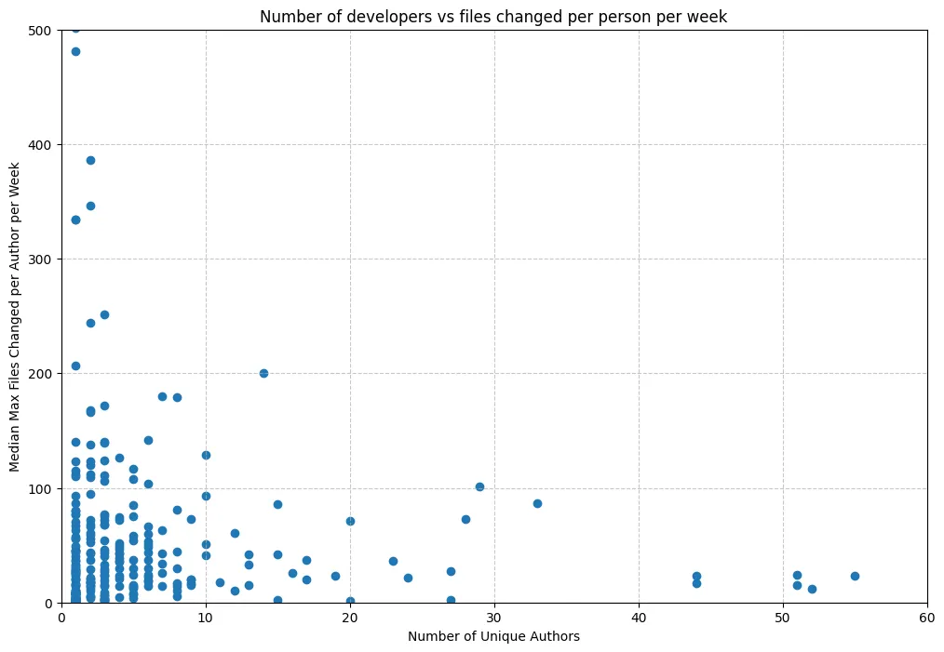
Task: Select the rightmost data point at 55 authors
Action: pyautogui.click(x=855, y=576)
